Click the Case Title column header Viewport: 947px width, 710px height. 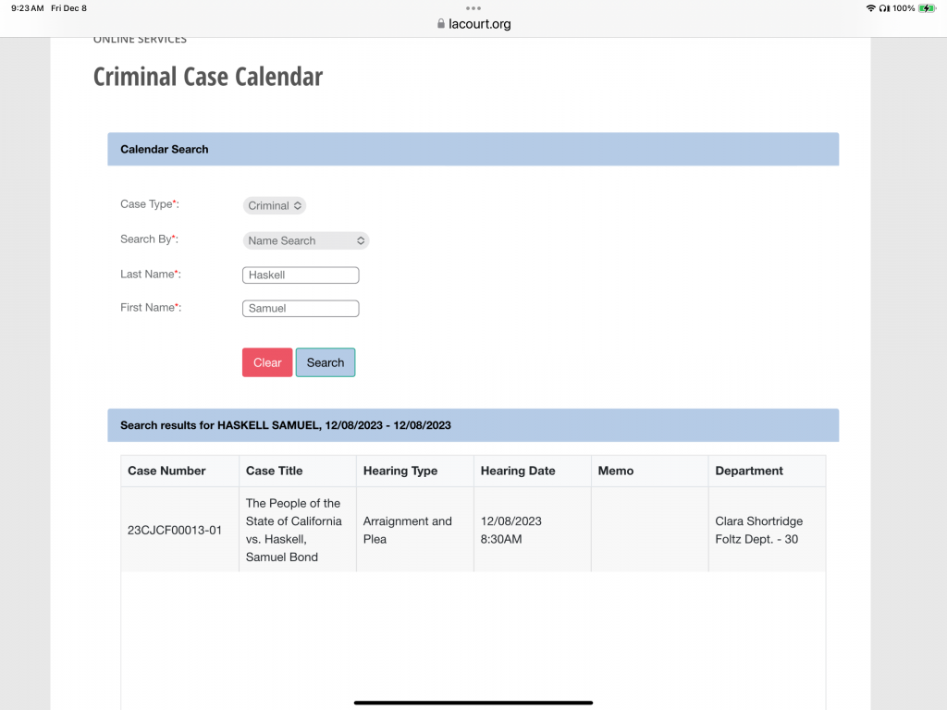tap(274, 471)
